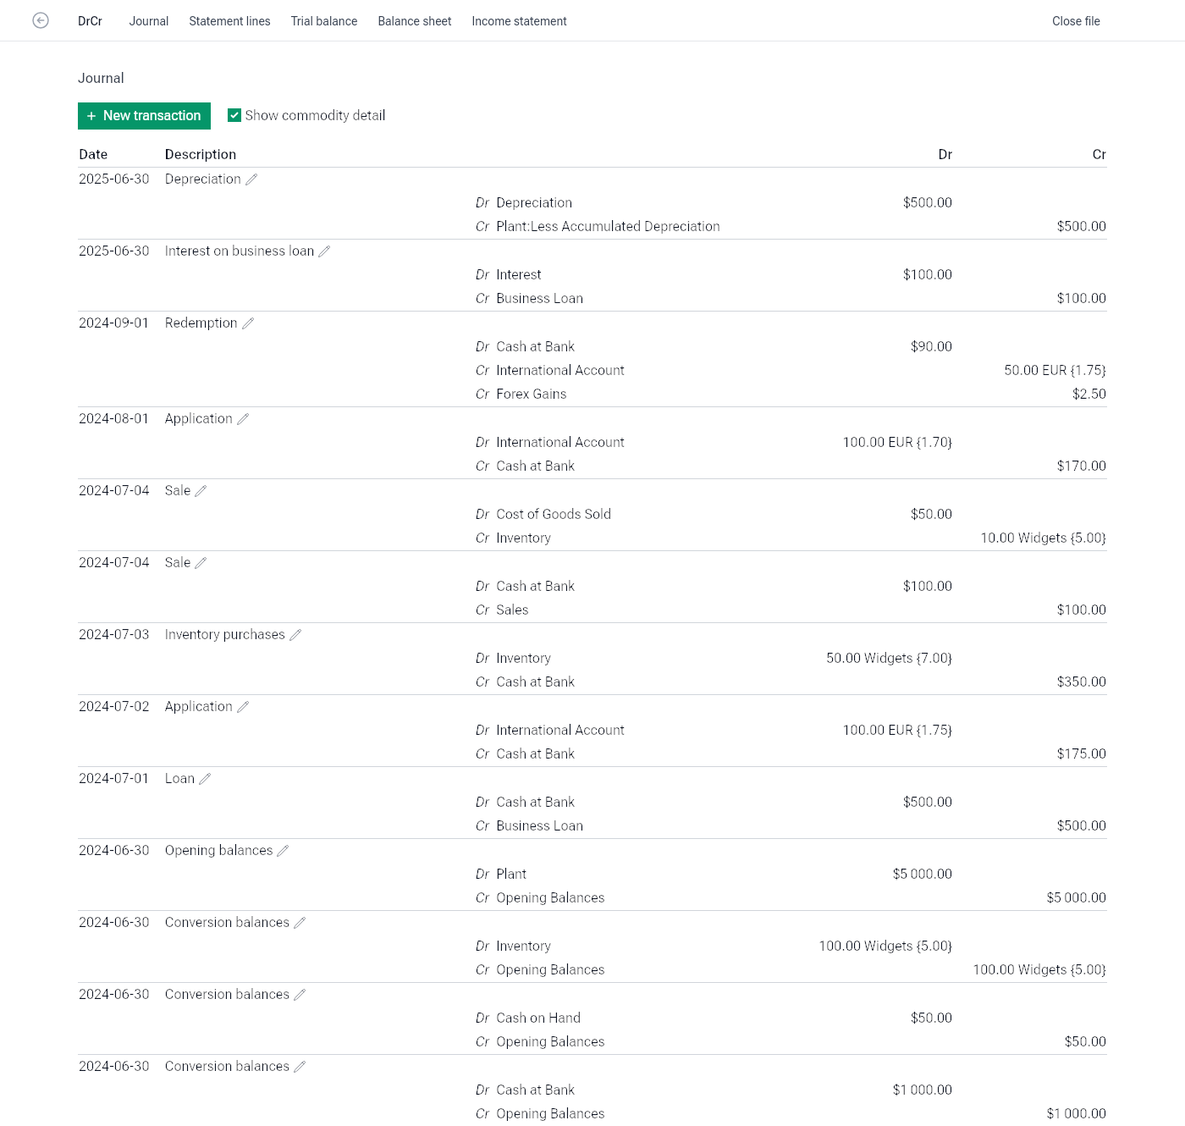Edit the Sale transaction with Cost of Goods Sold
The image size is (1185, 1126).
(x=201, y=491)
